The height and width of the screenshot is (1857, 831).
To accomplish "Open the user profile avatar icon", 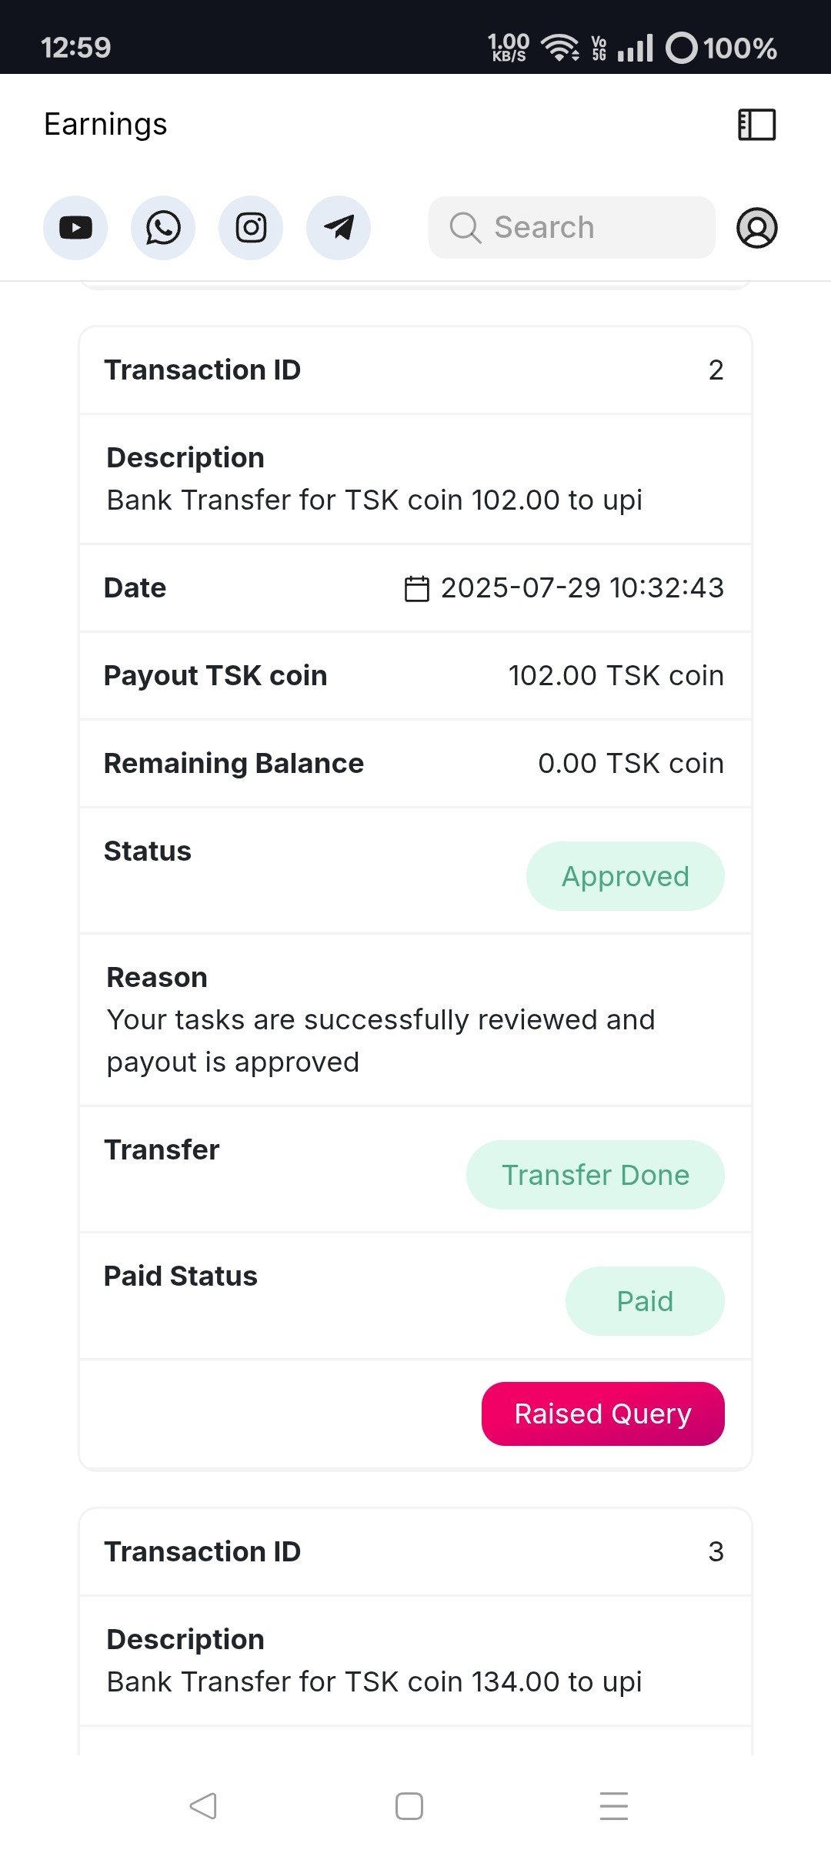I will coord(756,228).
